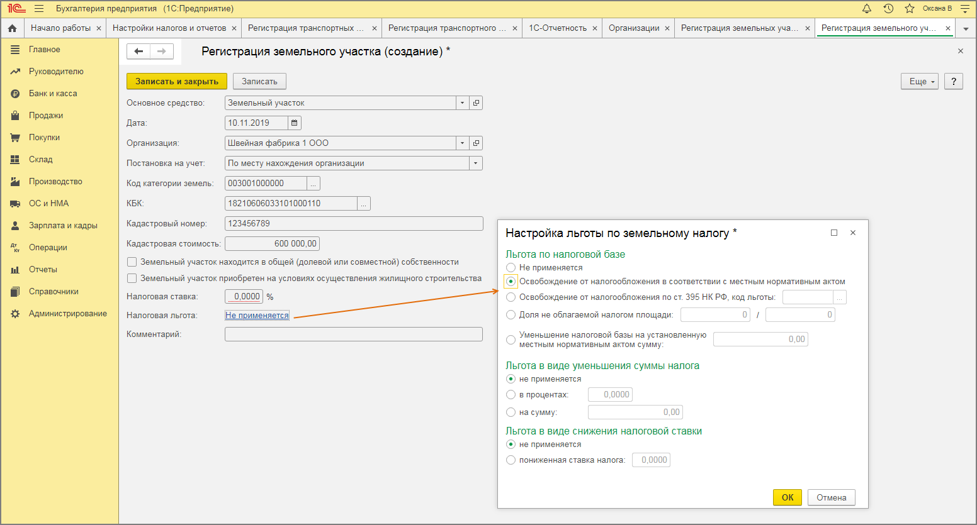Expand the Основное средство dropdown

[x=463, y=103]
